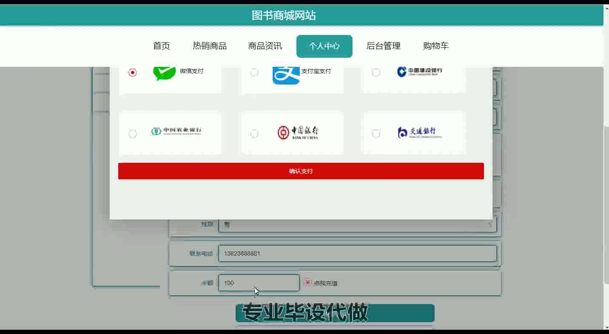Click the 点我充值 recharge link
Image resolution: width=609 pixels, height=334 pixels.
(x=325, y=283)
